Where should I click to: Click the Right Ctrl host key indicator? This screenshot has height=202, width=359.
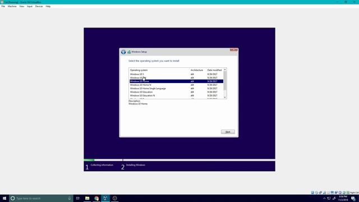[x=355, y=192]
